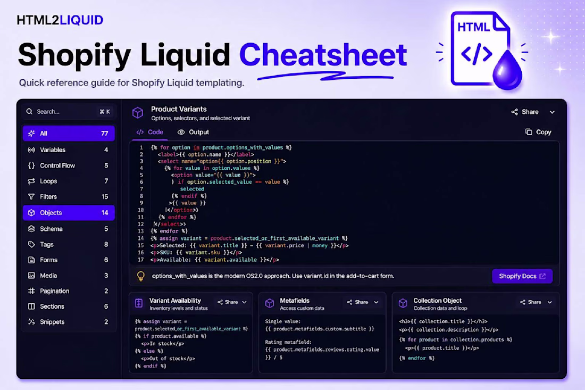Click the ⌘ K shortcut badge
The width and height of the screenshot is (585, 390).
[104, 112]
